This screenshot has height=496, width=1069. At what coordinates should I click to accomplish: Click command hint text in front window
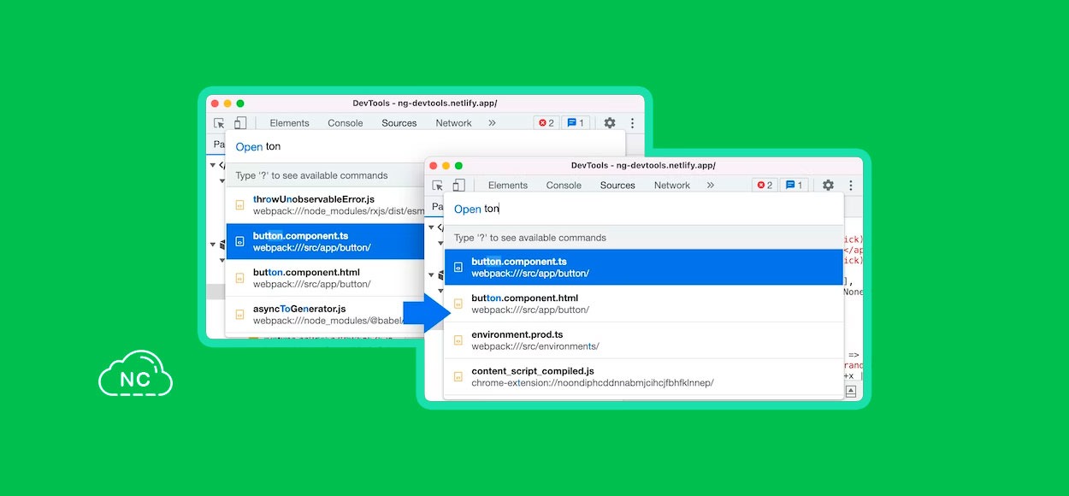(530, 238)
